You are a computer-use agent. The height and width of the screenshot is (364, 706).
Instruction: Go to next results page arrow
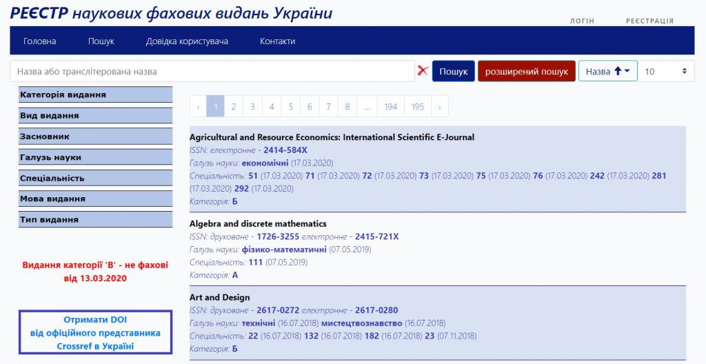[439, 107]
